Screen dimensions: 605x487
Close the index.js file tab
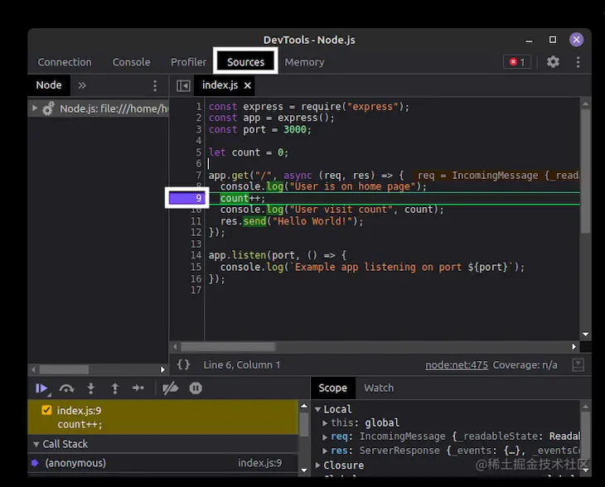248,85
